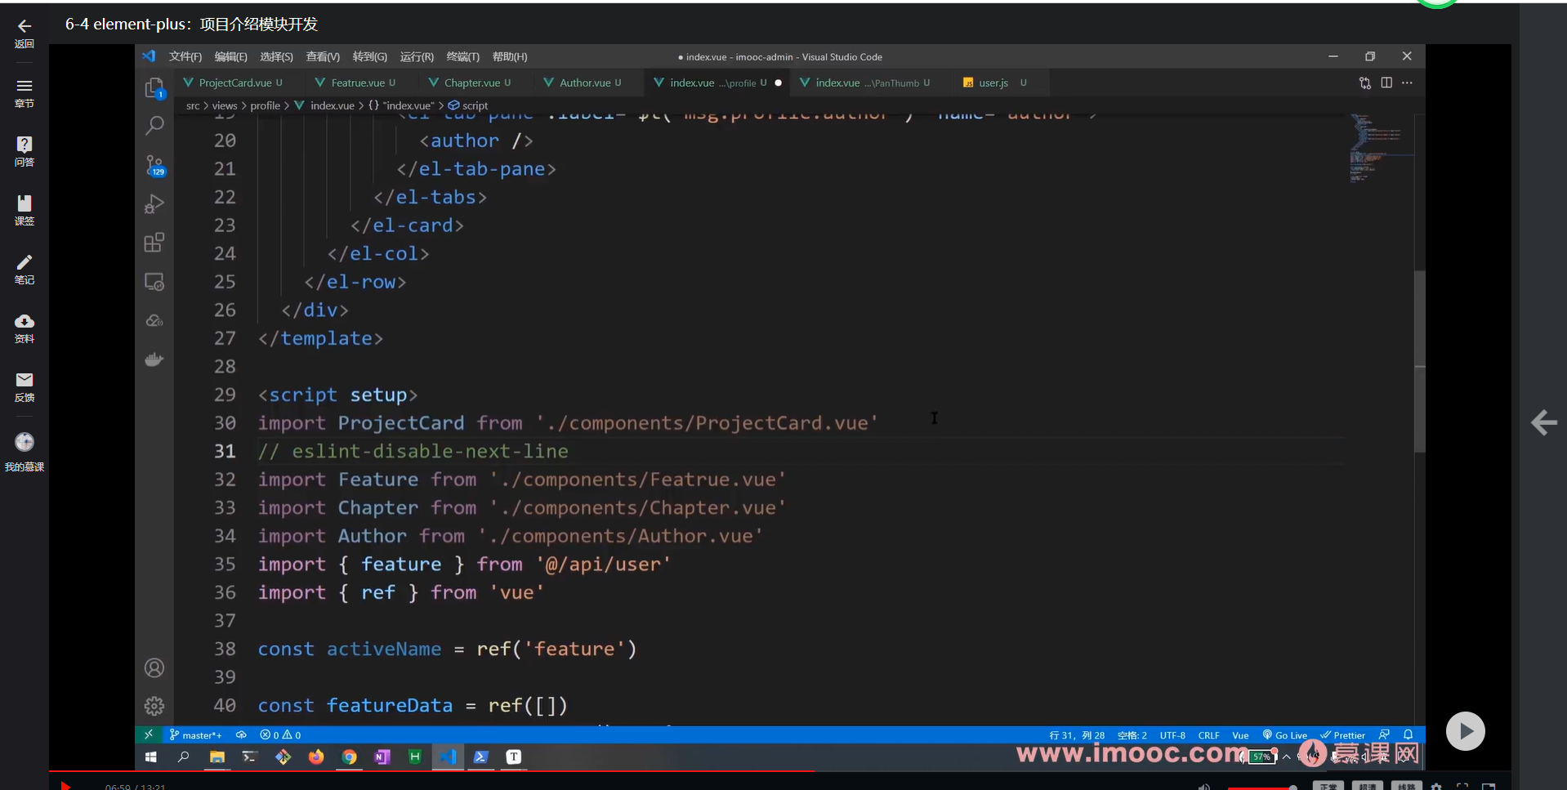Split the editor to the right
The width and height of the screenshot is (1567, 790).
[x=1386, y=83]
